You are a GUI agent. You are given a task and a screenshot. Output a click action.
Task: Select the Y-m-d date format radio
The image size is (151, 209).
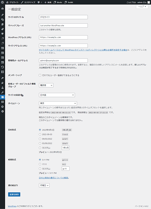click(40, 134)
